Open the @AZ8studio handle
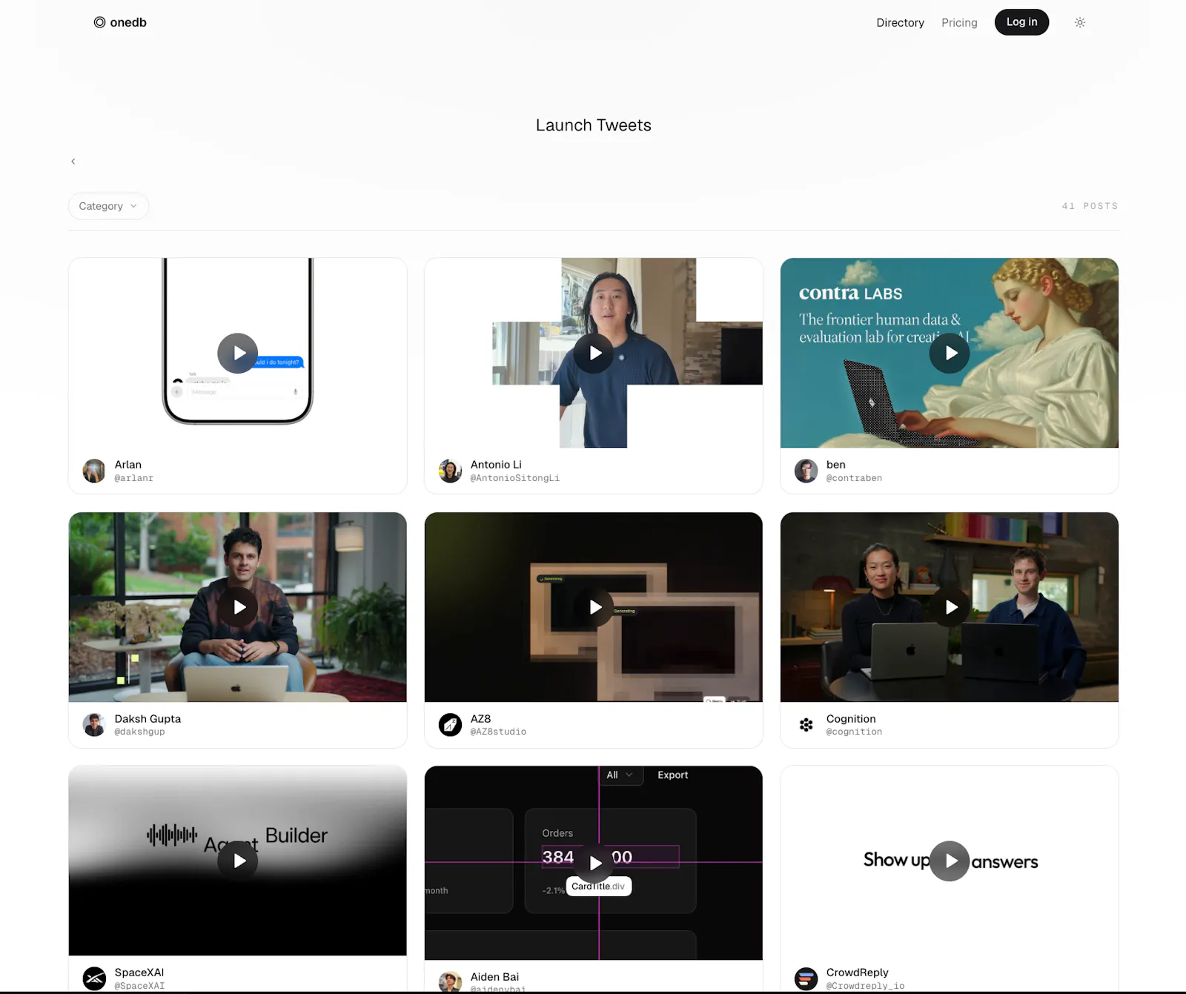 [498, 732]
